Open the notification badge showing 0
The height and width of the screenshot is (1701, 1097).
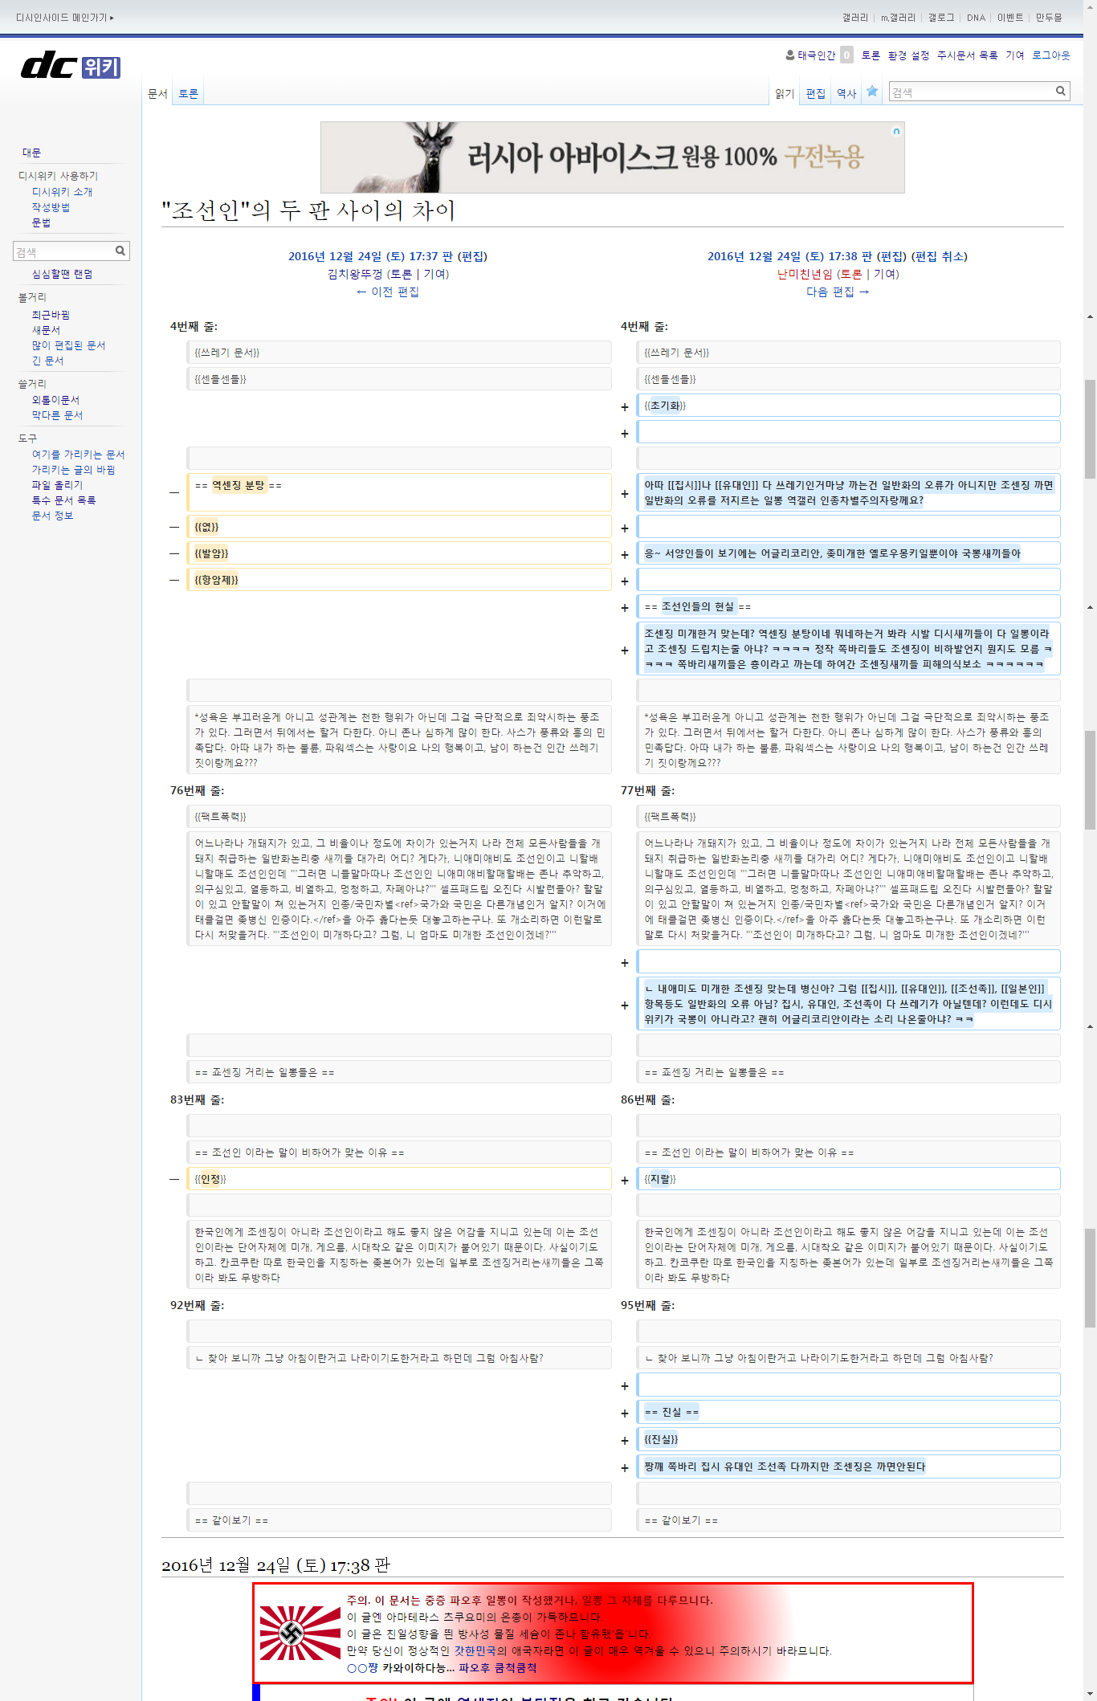(x=846, y=55)
